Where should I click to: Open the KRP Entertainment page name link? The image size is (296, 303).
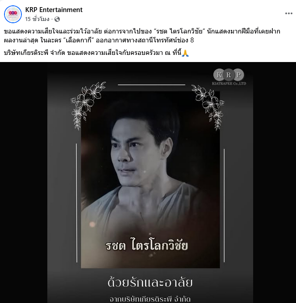coord(54,10)
